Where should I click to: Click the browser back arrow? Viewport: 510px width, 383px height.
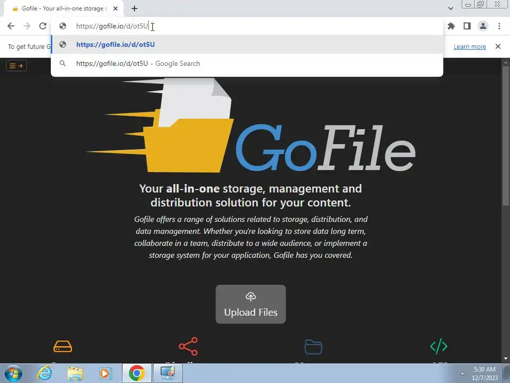tap(11, 26)
